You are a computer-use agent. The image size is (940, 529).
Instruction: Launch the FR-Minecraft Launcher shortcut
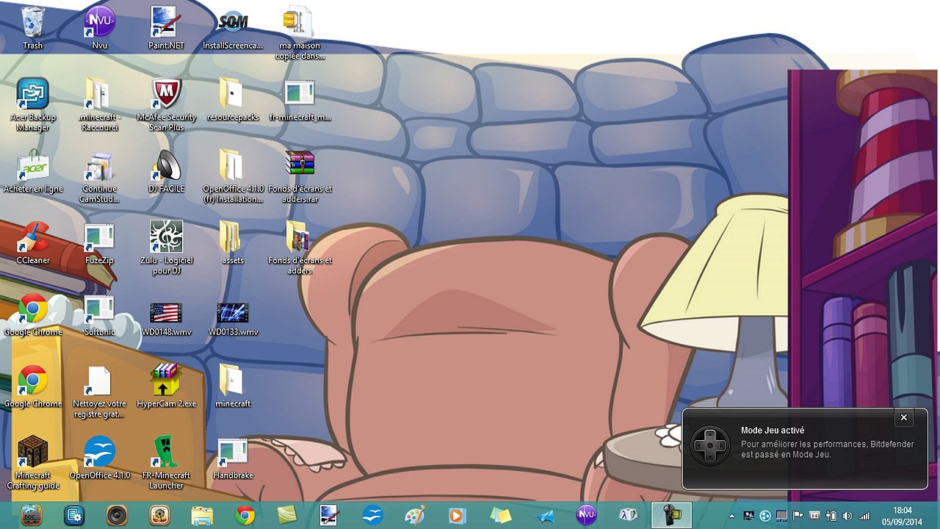point(167,463)
